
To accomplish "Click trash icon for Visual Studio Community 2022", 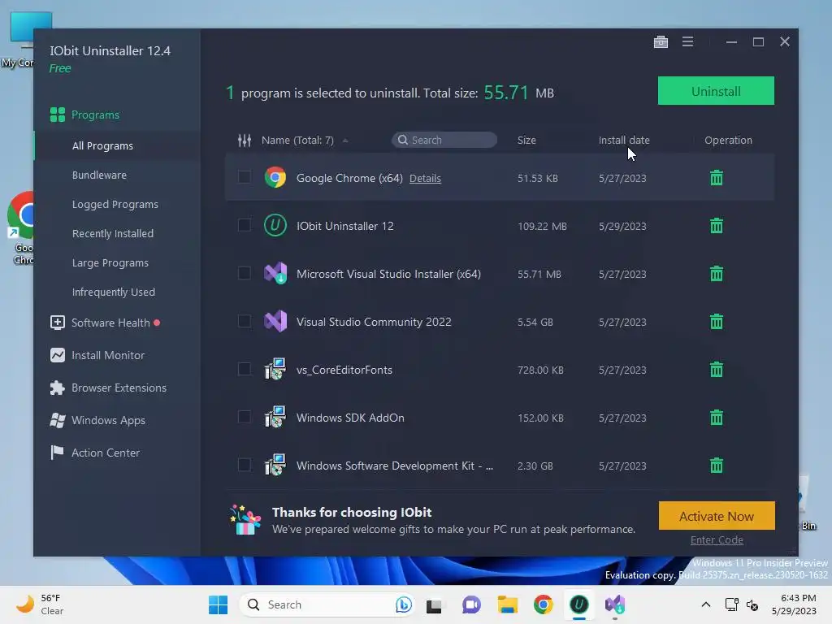I will coord(717,322).
